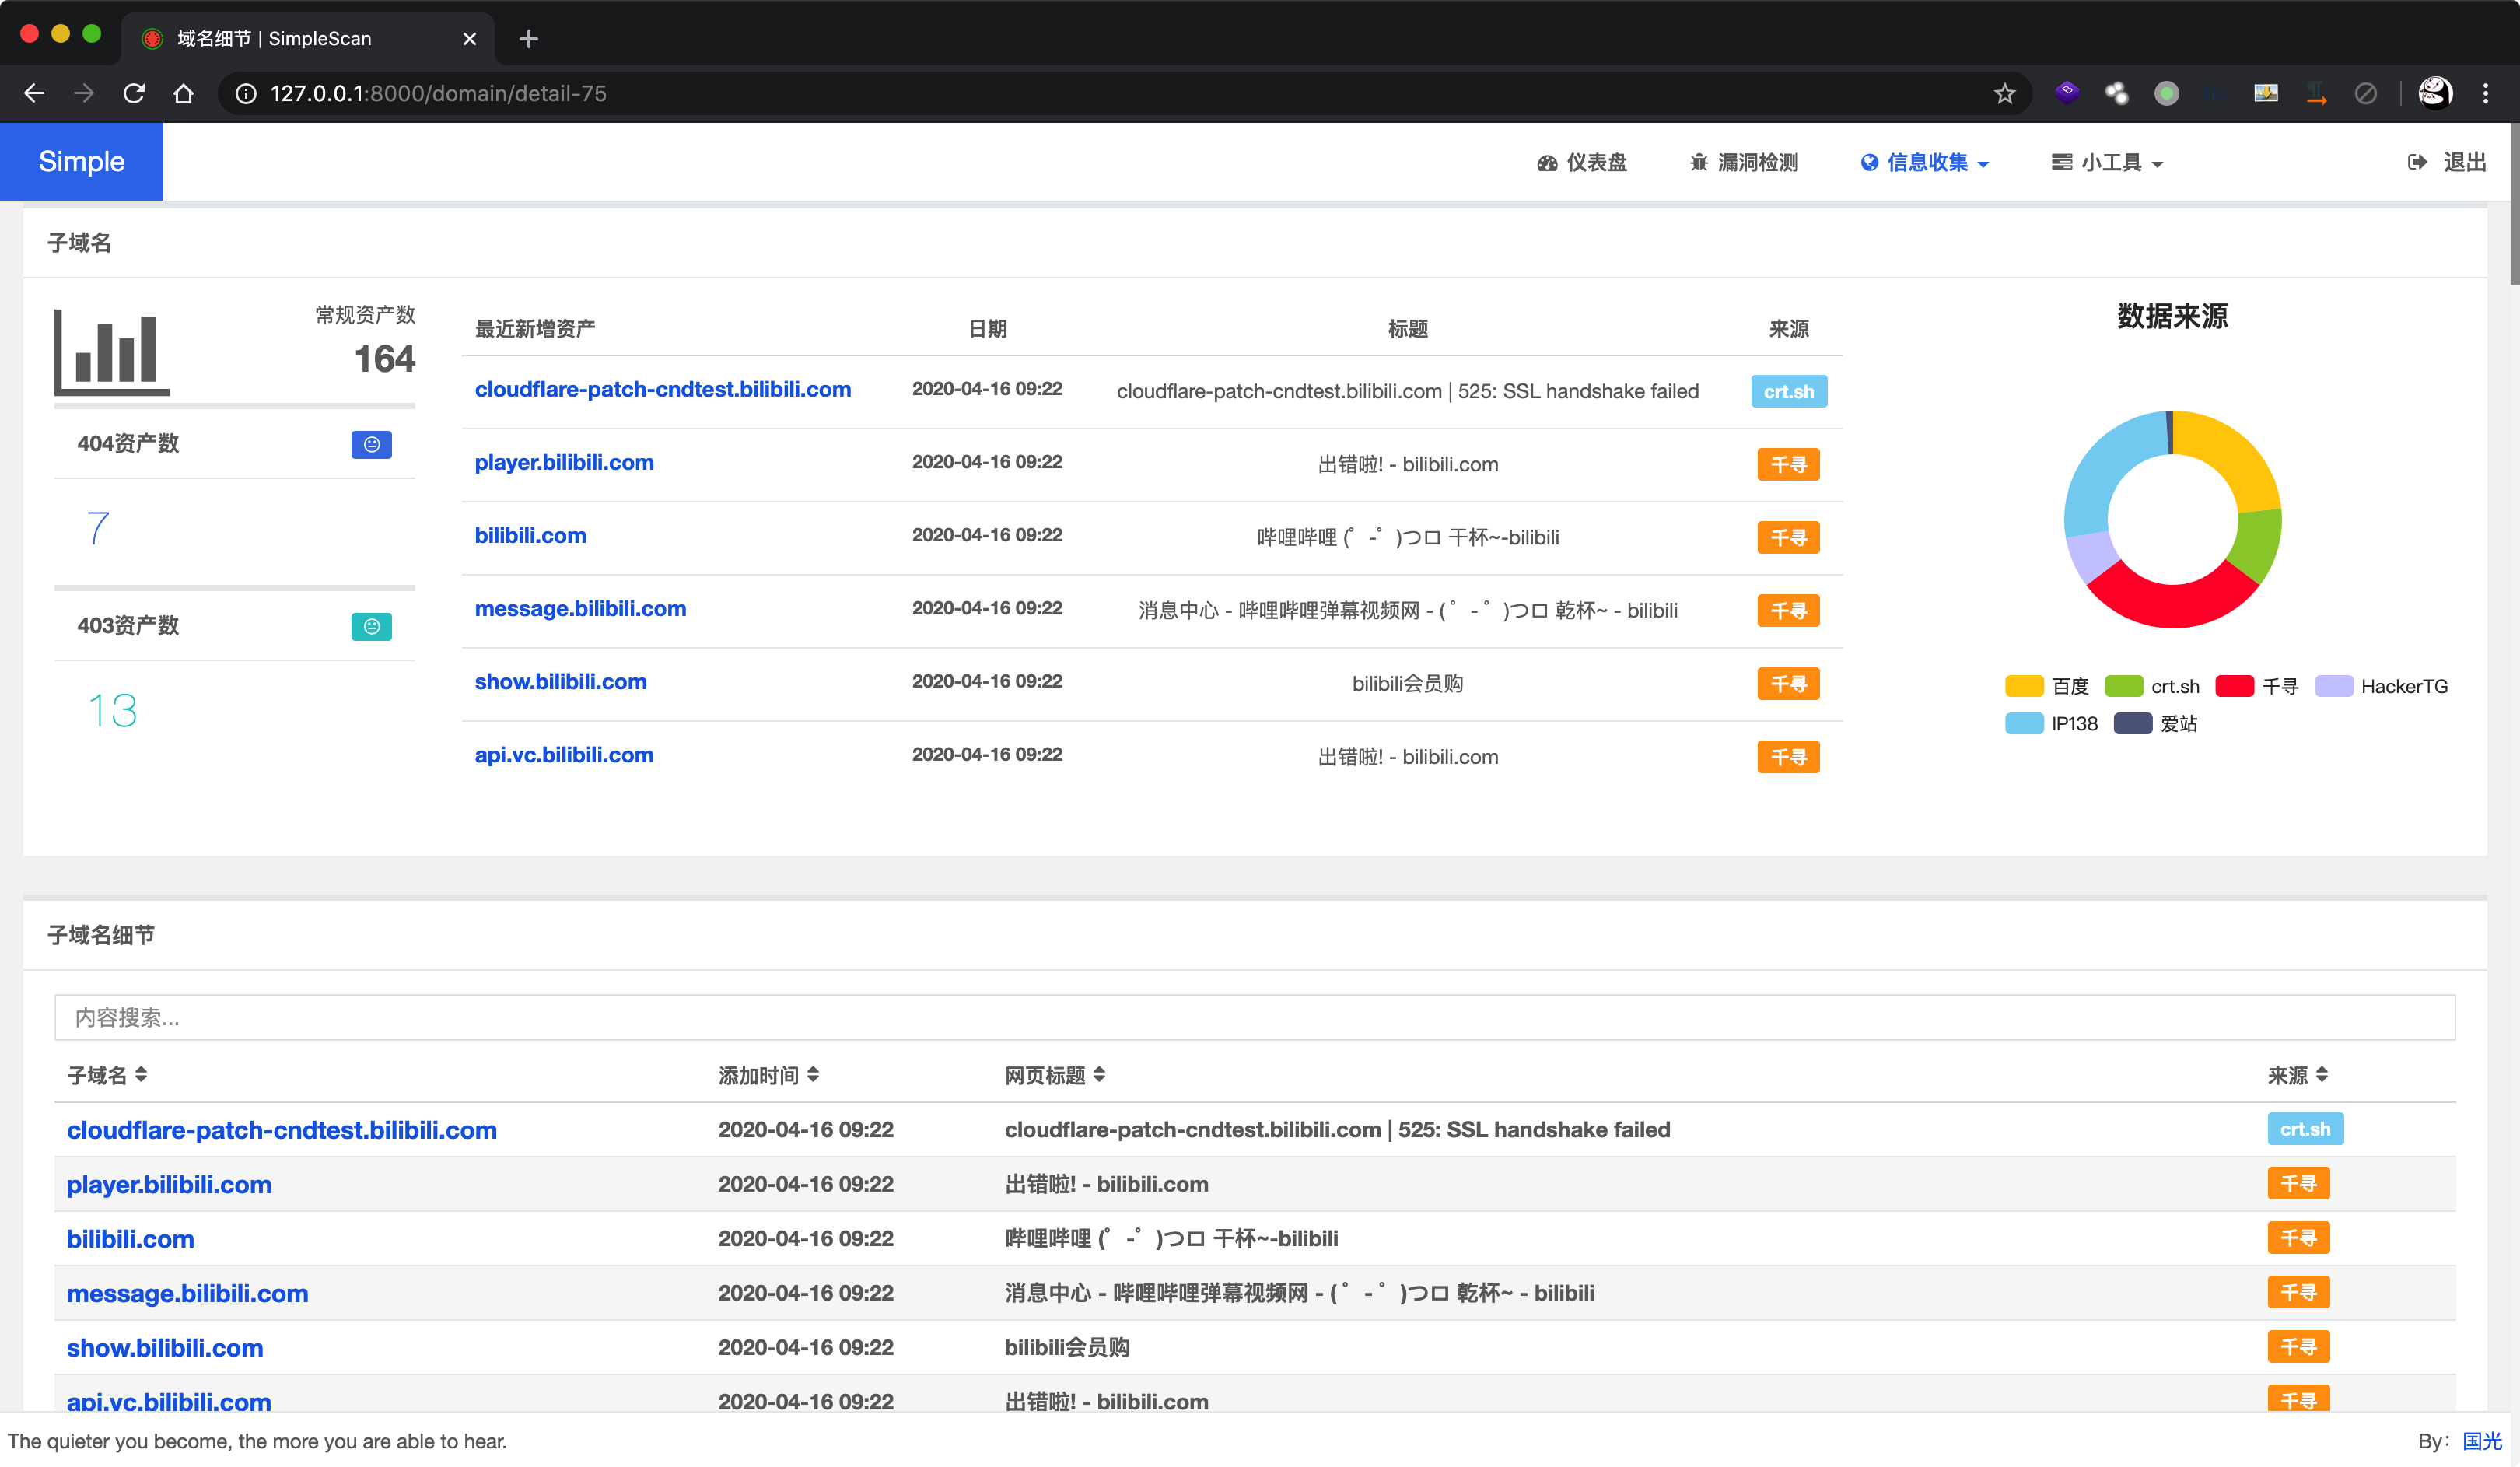The image size is (2520, 1467).
Task: Click title 'bilibili会员购' in recent assets
Action: [x=1407, y=683]
